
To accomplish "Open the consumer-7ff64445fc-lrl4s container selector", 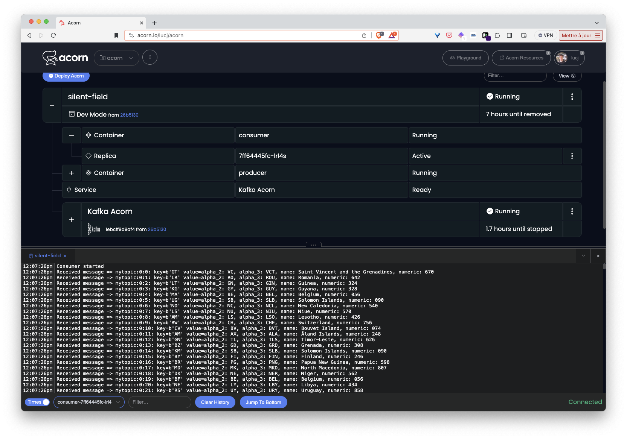I will (89, 402).
